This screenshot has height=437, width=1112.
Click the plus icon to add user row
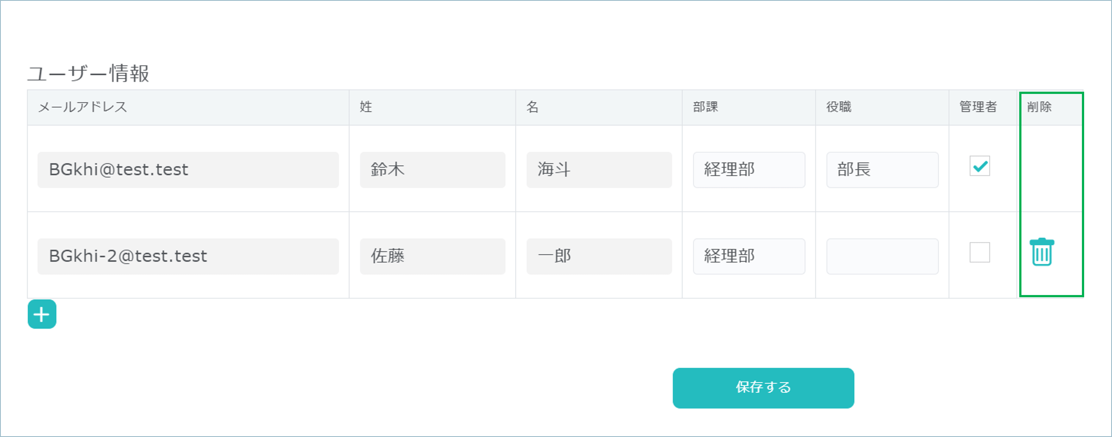pos(42,314)
